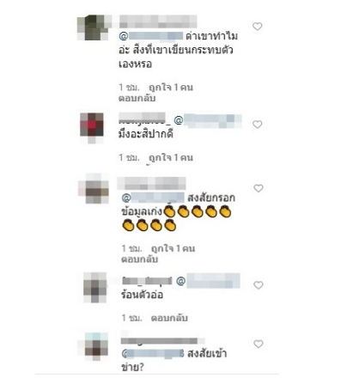This screenshot has width=347, height=378.
Task: Click ตอบกลับ under ร้อนตัวอ่อ comment
Action: pos(169,318)
